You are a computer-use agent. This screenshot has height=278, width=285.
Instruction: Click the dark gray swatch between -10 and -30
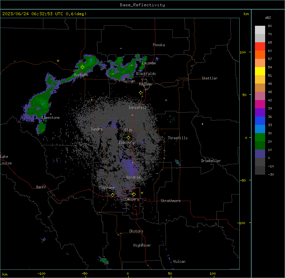point(260,170)
